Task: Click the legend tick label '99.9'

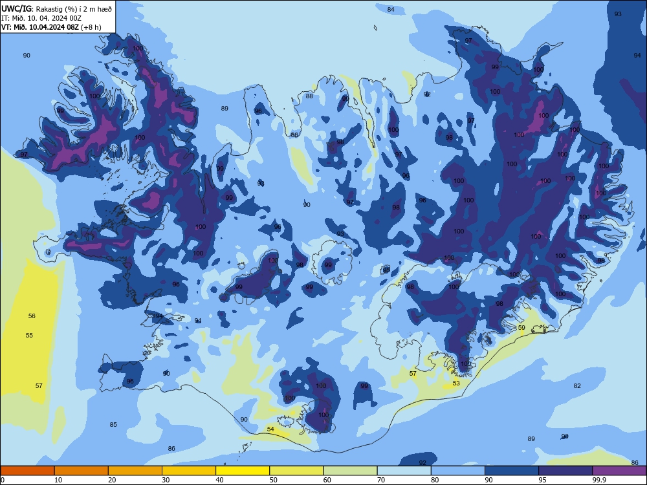Action: click(x=599, y=480)
